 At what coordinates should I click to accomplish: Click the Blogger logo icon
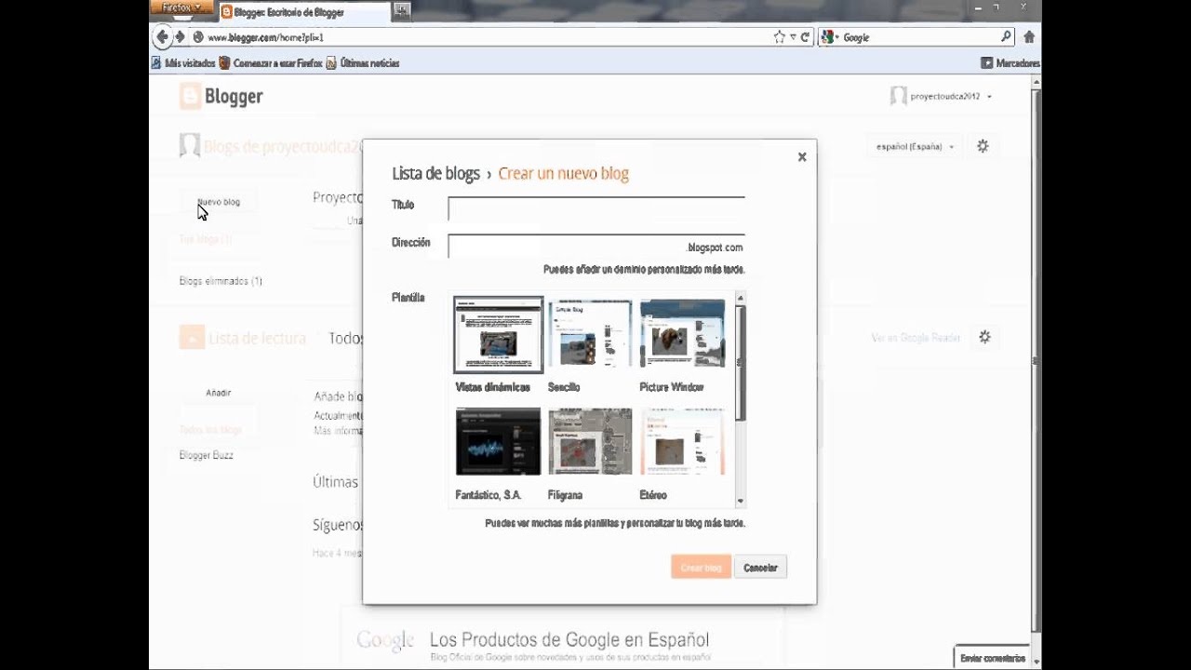191,96
